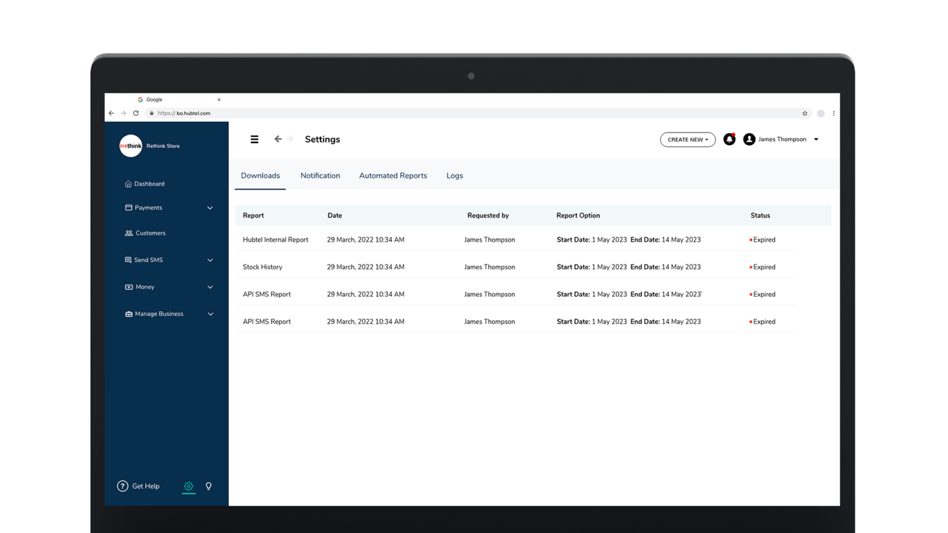Open the Money section chevron
The height and width of the screenshot is (533, 948).
coord(211,287)
